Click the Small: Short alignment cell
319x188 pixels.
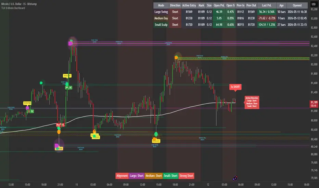click(x=170, y=176)
